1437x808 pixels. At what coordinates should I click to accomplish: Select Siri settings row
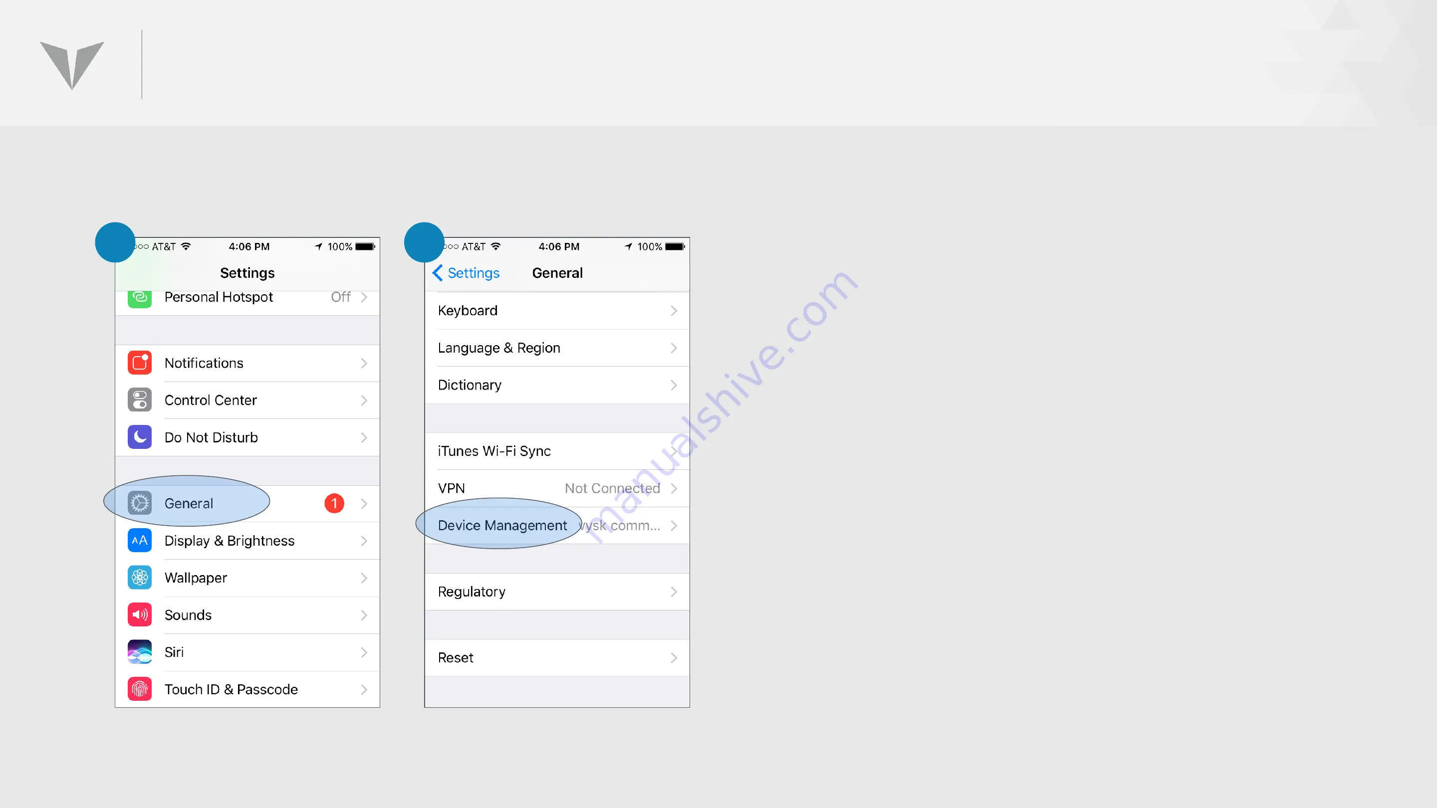click(x=247, y=652)
